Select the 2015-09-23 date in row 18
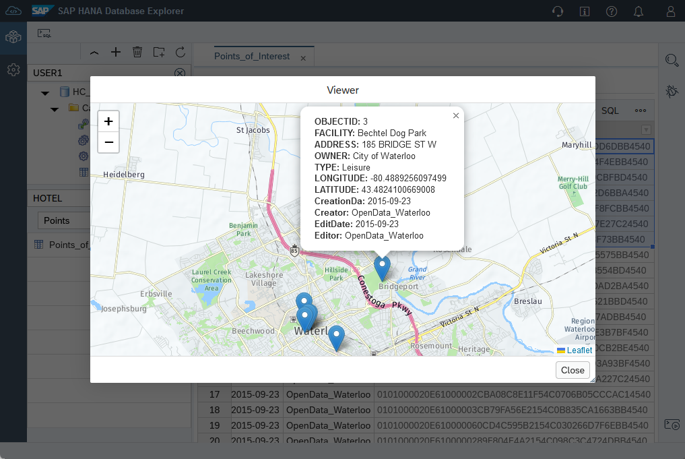The image size is (685, 459). [255, 410]
